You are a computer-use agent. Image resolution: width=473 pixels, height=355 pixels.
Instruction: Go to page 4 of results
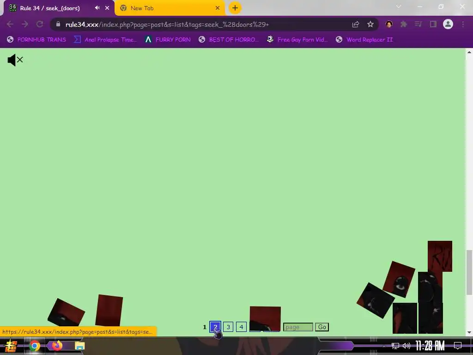click(x=241, y=327)
